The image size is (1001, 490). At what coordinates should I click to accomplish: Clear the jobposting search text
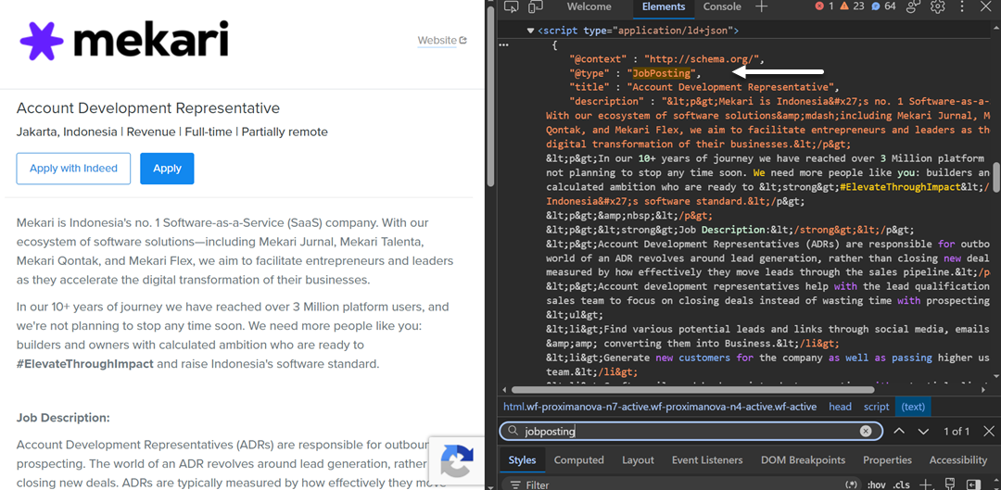coord(866,432)
